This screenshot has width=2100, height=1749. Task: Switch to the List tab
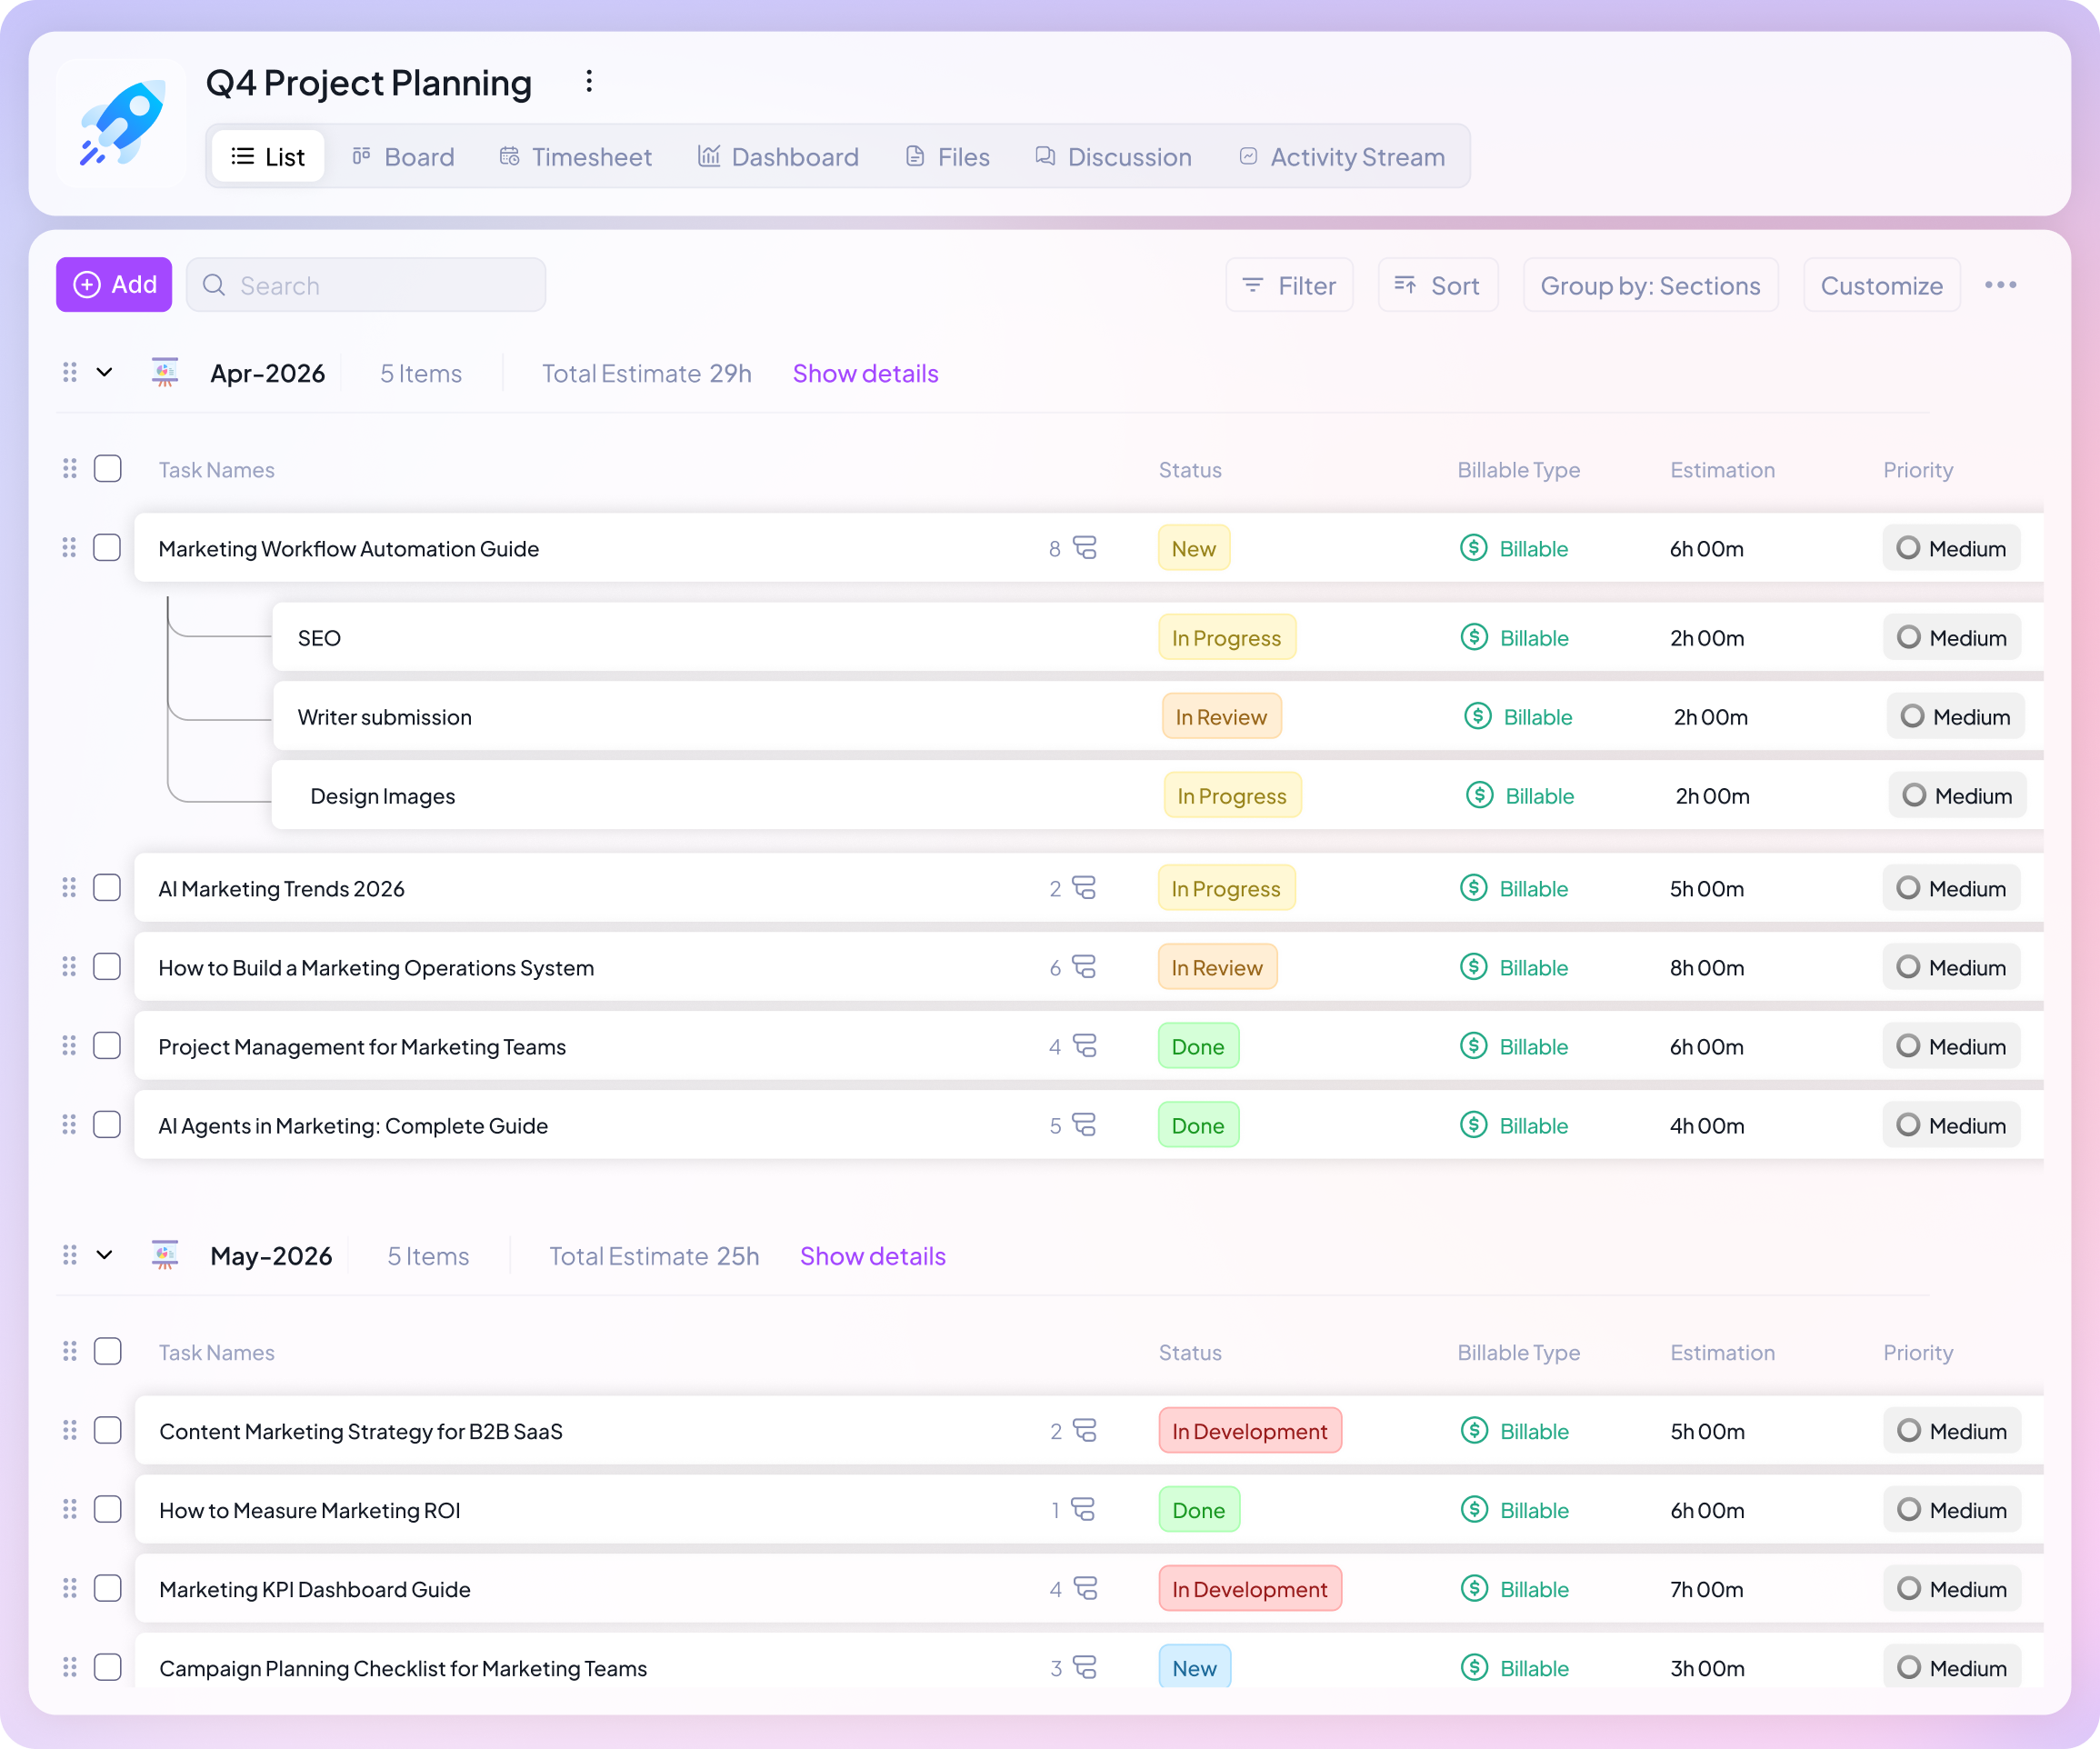coord(268,157)
